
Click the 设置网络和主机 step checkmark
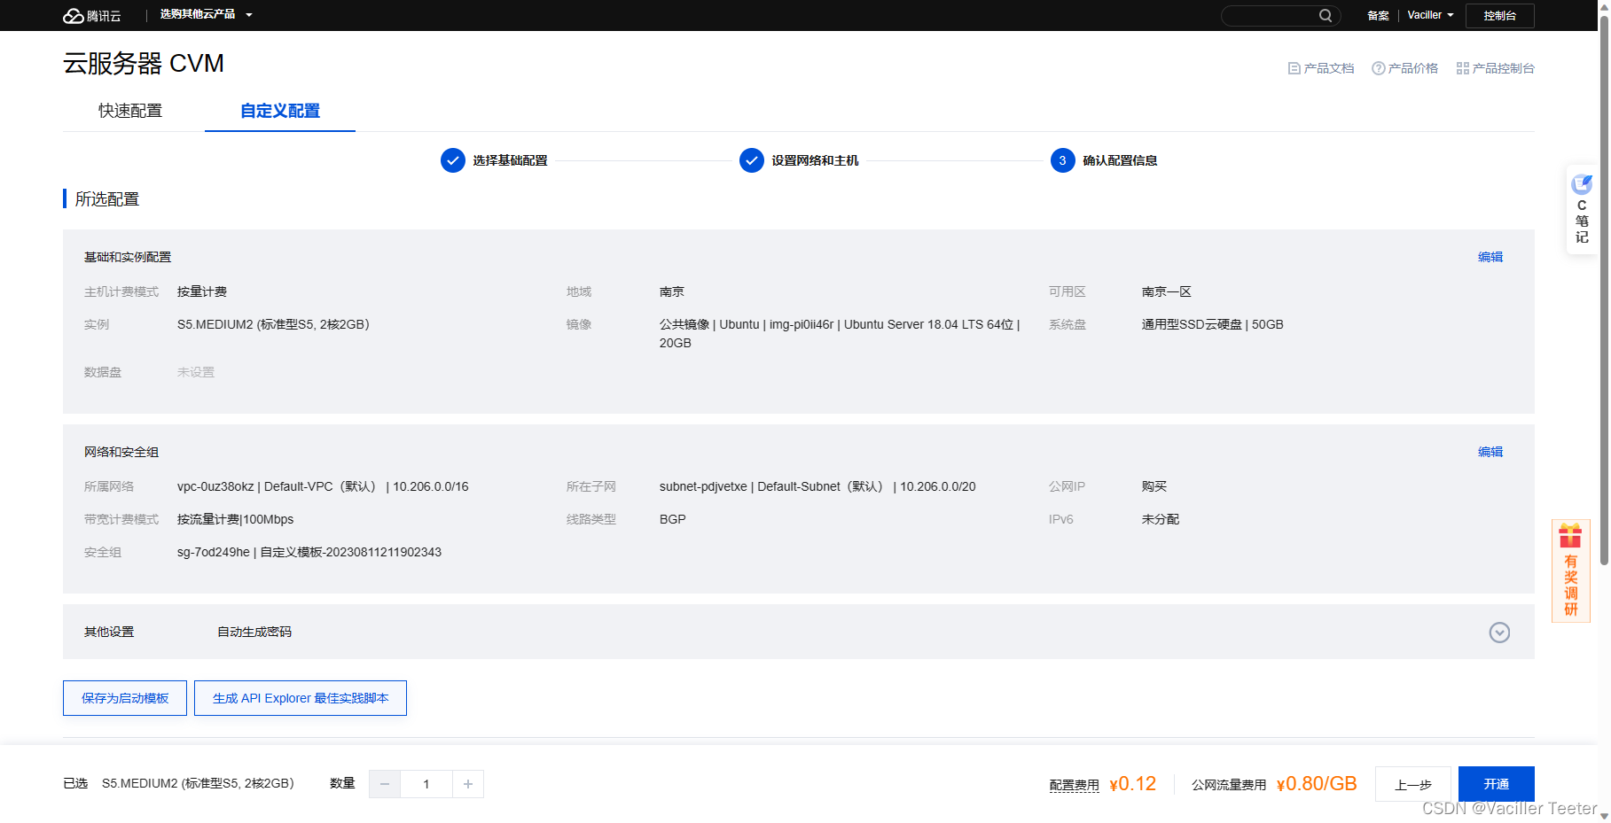pos(752,160)
